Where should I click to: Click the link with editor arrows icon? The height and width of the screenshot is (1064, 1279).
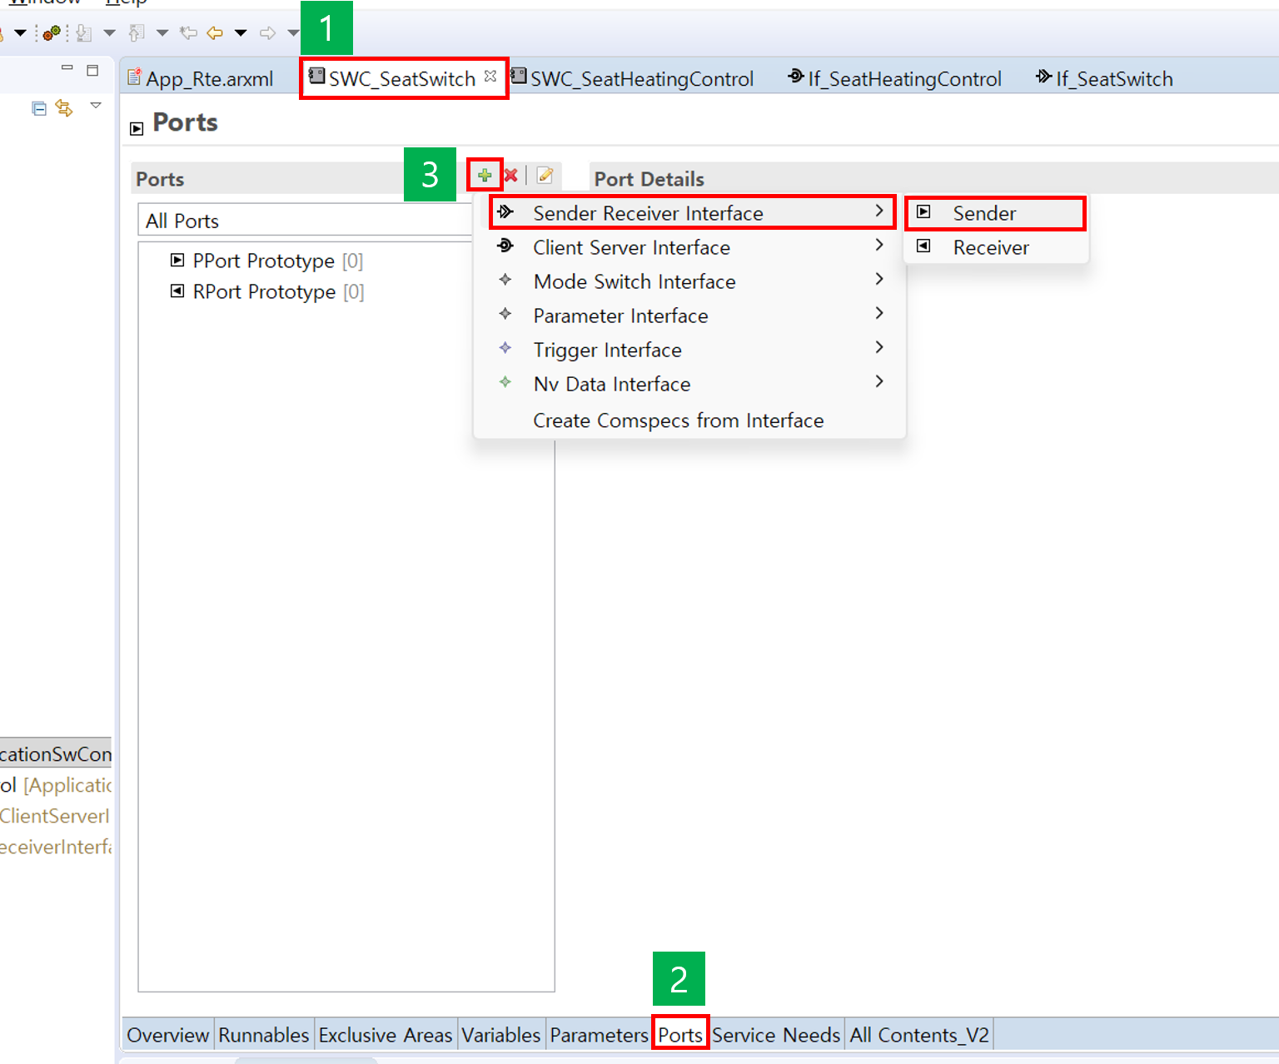(x=64, y=108)
